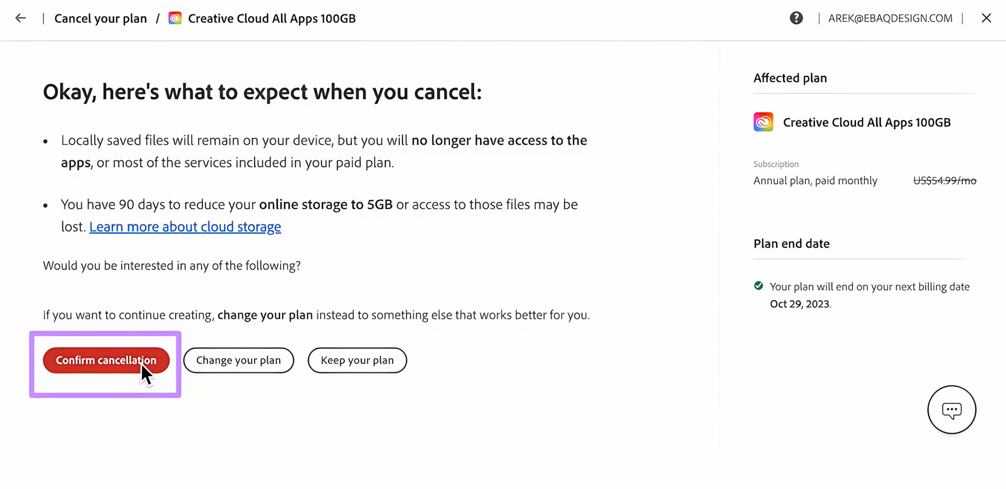Click the bold 'no longer have access' text

coord(499,140)
